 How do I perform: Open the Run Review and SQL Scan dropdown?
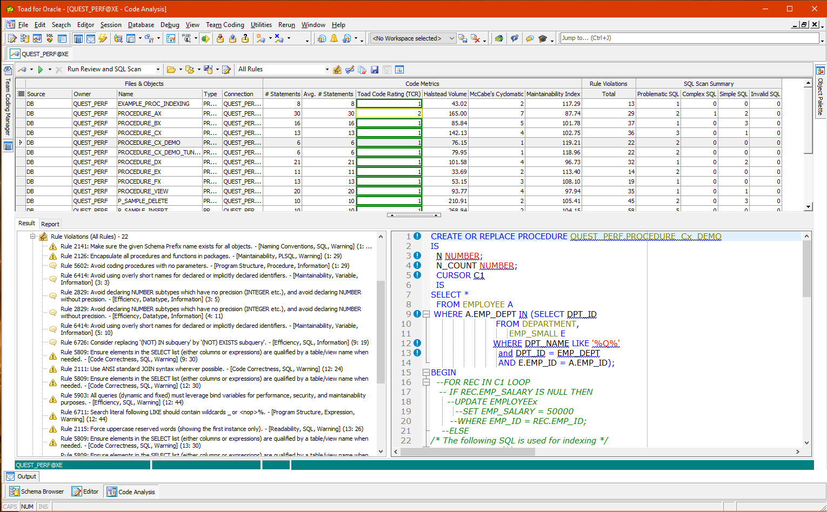coord(158,70)
